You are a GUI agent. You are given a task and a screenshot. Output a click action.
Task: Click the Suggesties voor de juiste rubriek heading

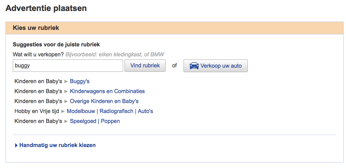point(56,45)
